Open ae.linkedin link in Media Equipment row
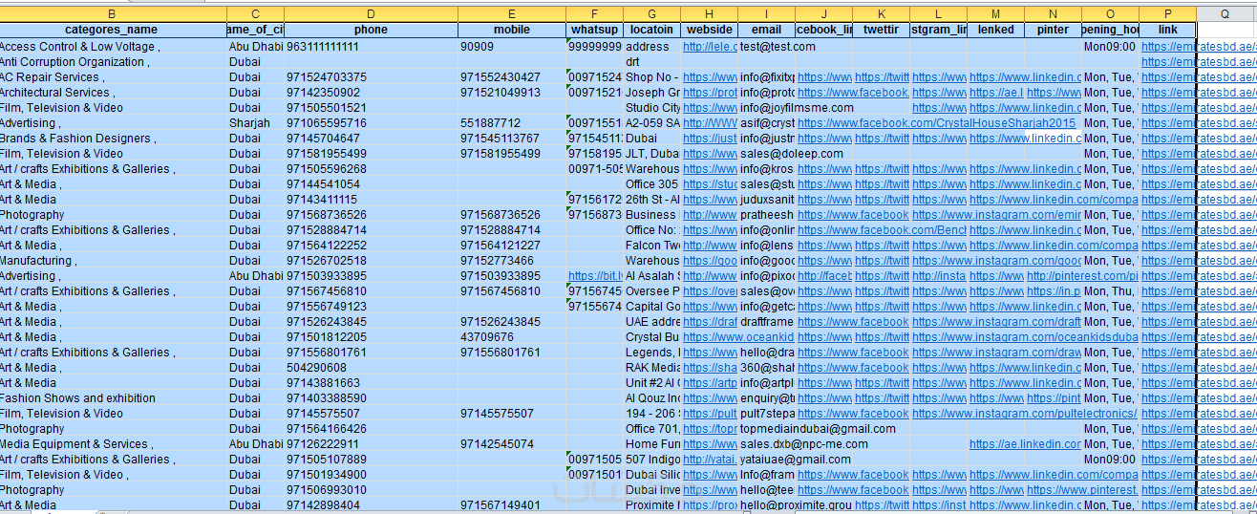 coord(1025,444)
